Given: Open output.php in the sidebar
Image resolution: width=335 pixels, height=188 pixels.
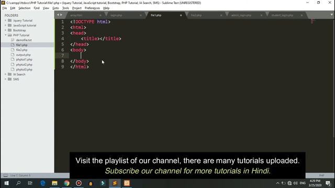Looking at the screenshot, I should [x=23, y=55].
